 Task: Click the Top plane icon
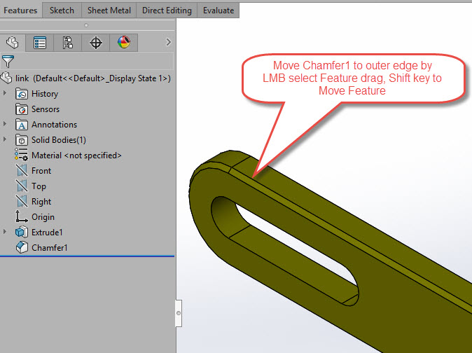[x=22, y=186]
